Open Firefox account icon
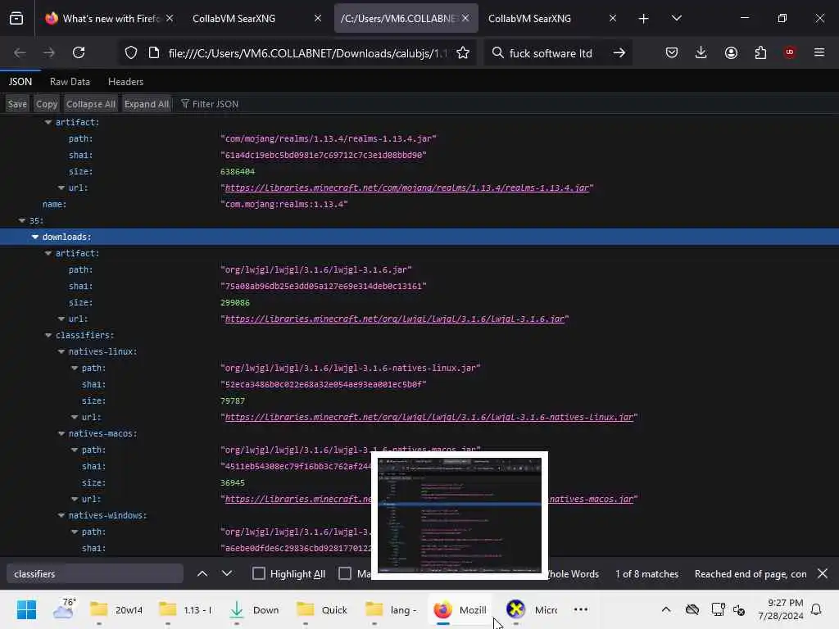The width and height of the screenshot is (839, 629). (x=731, y=52)
